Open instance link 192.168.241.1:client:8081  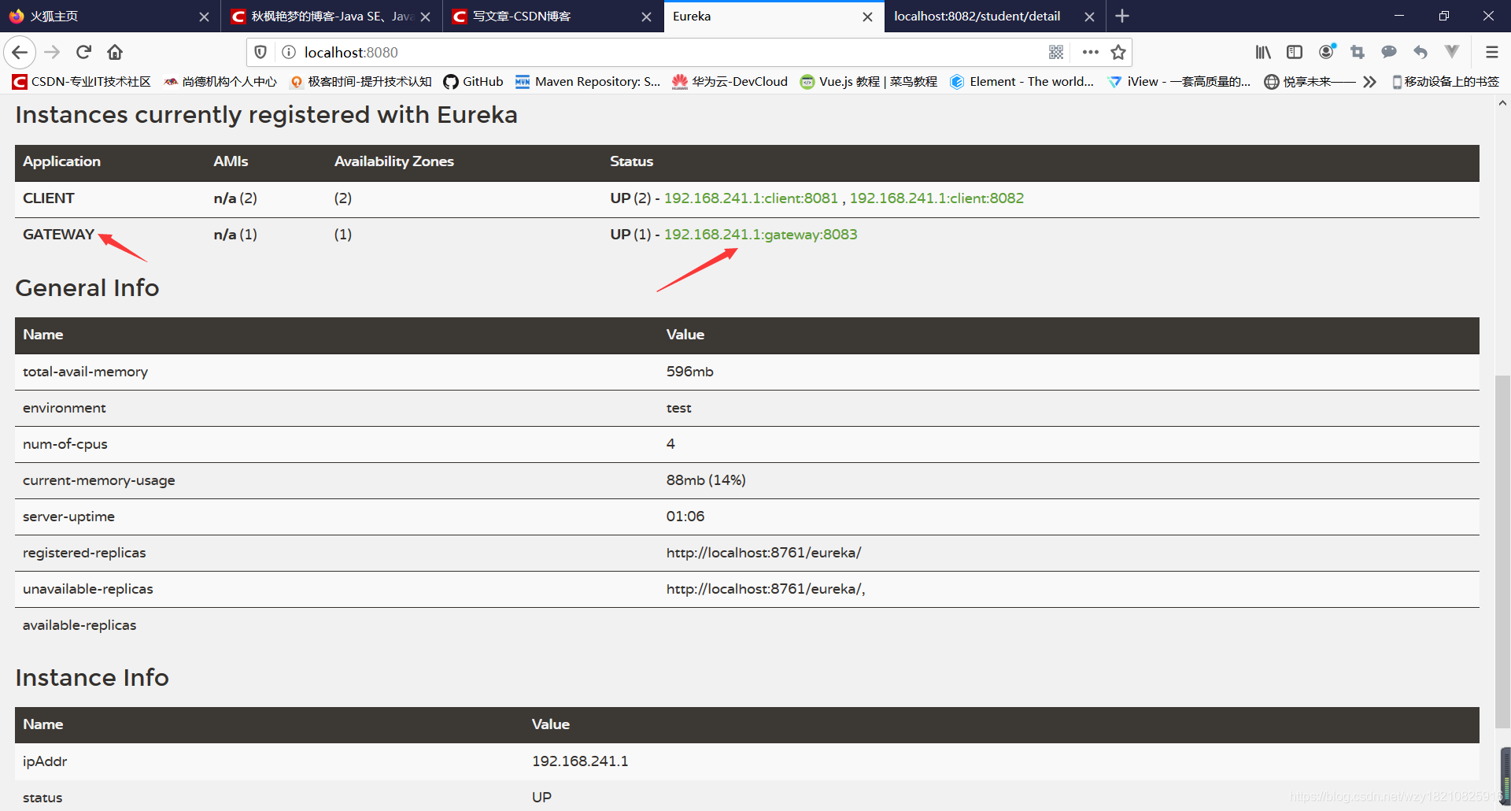pyautogui.click(x=751, y=198)
